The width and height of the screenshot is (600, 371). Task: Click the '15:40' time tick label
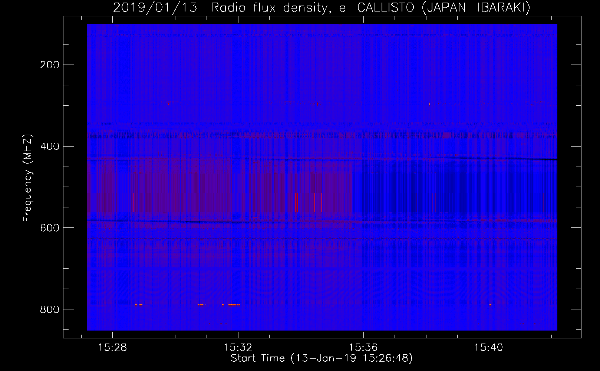(488, 347)
